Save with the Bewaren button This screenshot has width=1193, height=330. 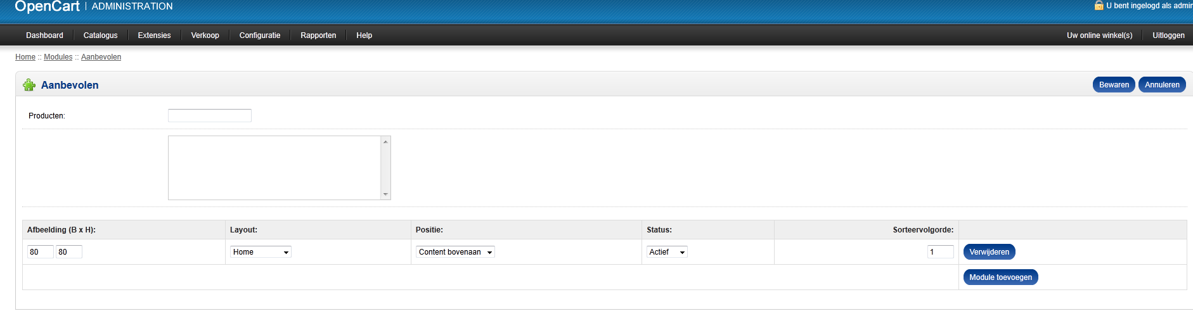tap(1114, 85)
